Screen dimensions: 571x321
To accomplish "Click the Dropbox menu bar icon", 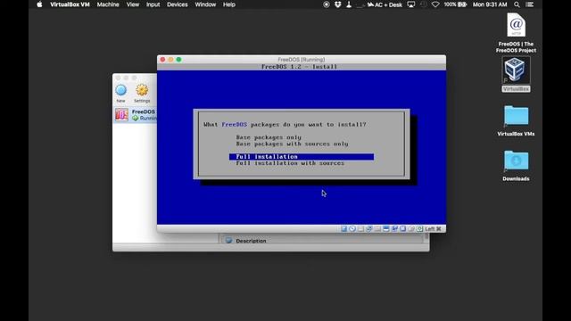I will tap(337, 4).
